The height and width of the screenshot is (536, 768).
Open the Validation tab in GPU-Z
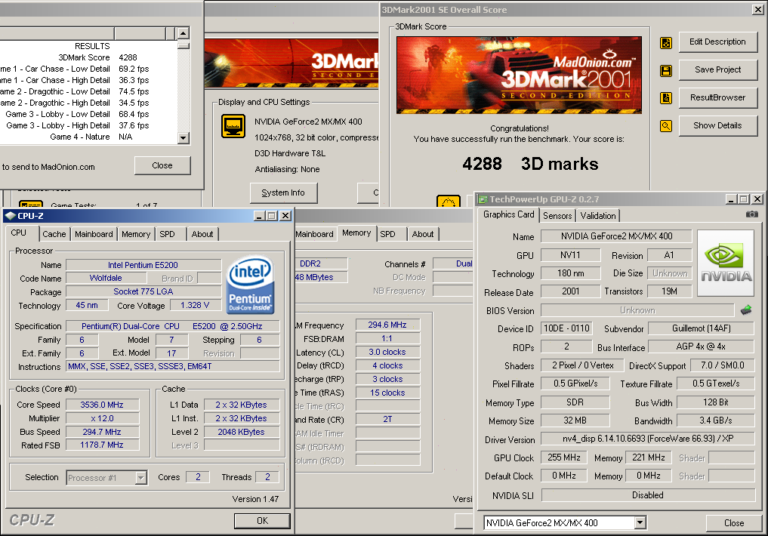(598, 216)
